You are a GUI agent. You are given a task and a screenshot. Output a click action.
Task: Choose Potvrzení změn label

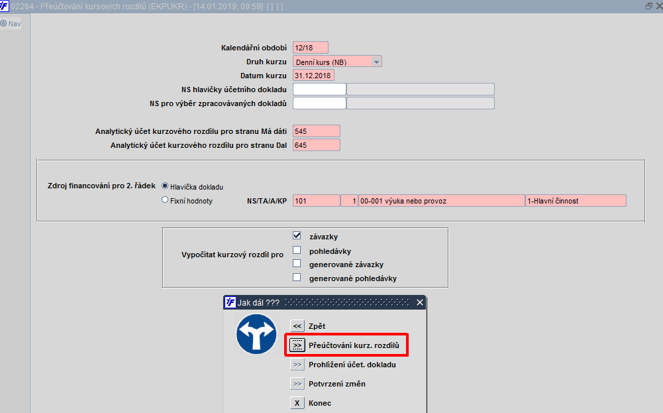(x=337, y=384)
